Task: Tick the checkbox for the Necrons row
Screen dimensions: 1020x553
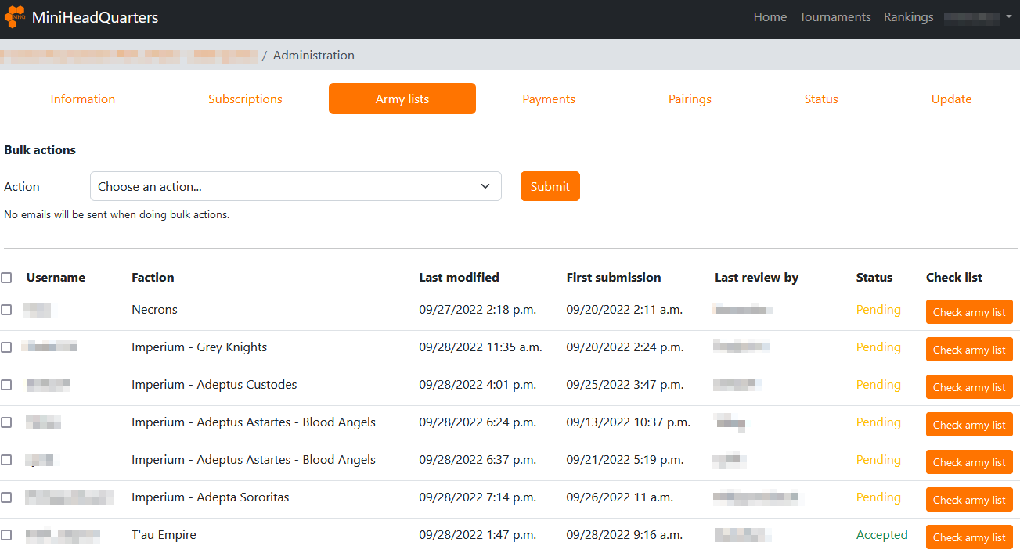Action: (6, 310)
